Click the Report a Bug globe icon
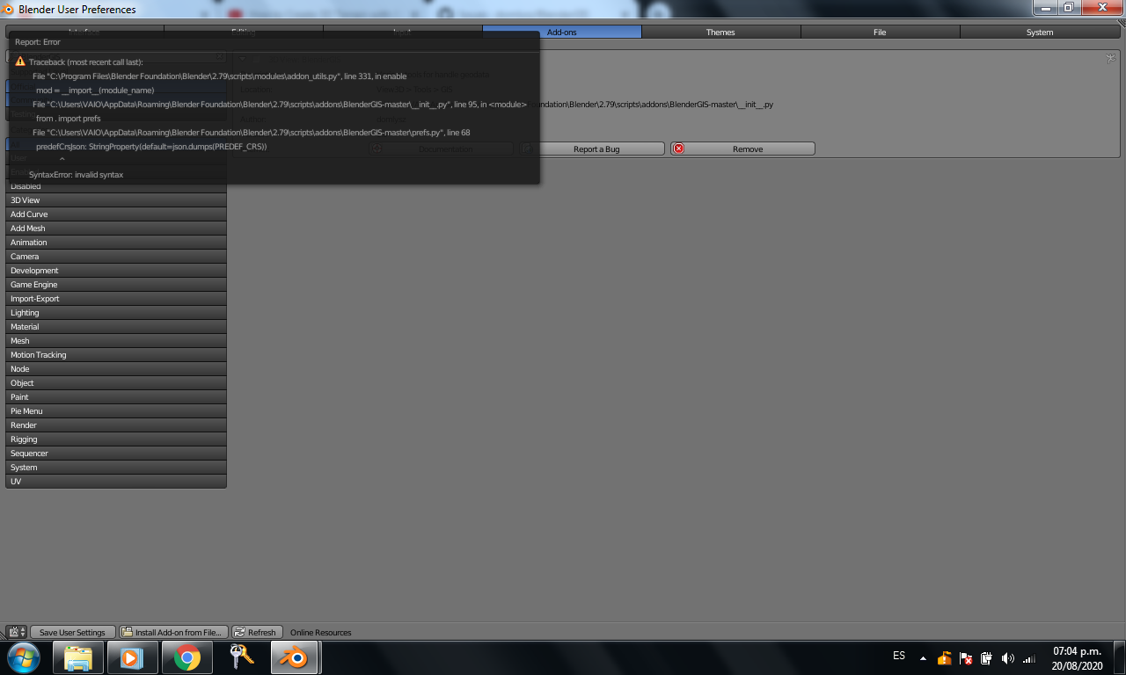Viewport: 1126px width, 675px height. pos(529,149)
